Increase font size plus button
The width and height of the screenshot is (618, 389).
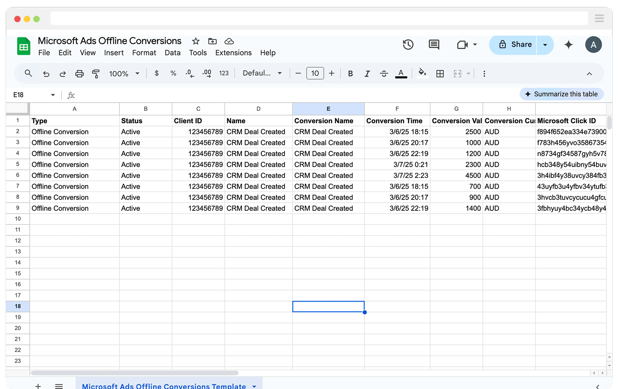pyautogui.click(x=332, y=73)
